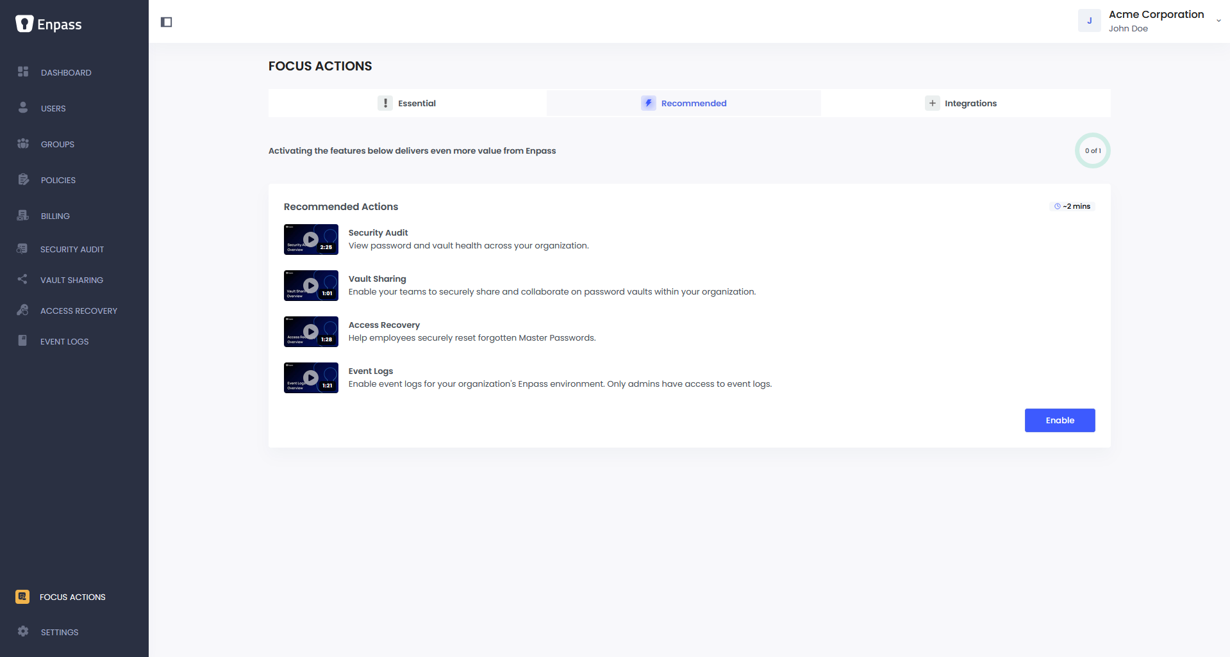This screenshot has height=657, width=1230.
Task: Click the 0 of 1 progress ring
Action: (1093, 150)
